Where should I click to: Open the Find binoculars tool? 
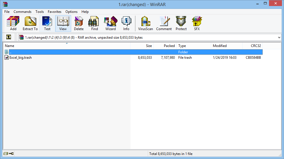[94, 23]
